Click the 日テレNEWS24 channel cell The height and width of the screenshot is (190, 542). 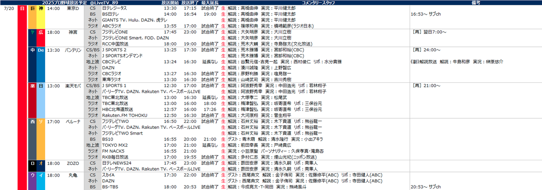point(116,163)
